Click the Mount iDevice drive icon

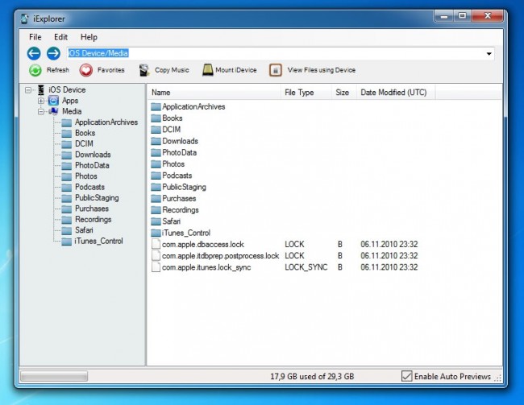click(x=207, y=70)
